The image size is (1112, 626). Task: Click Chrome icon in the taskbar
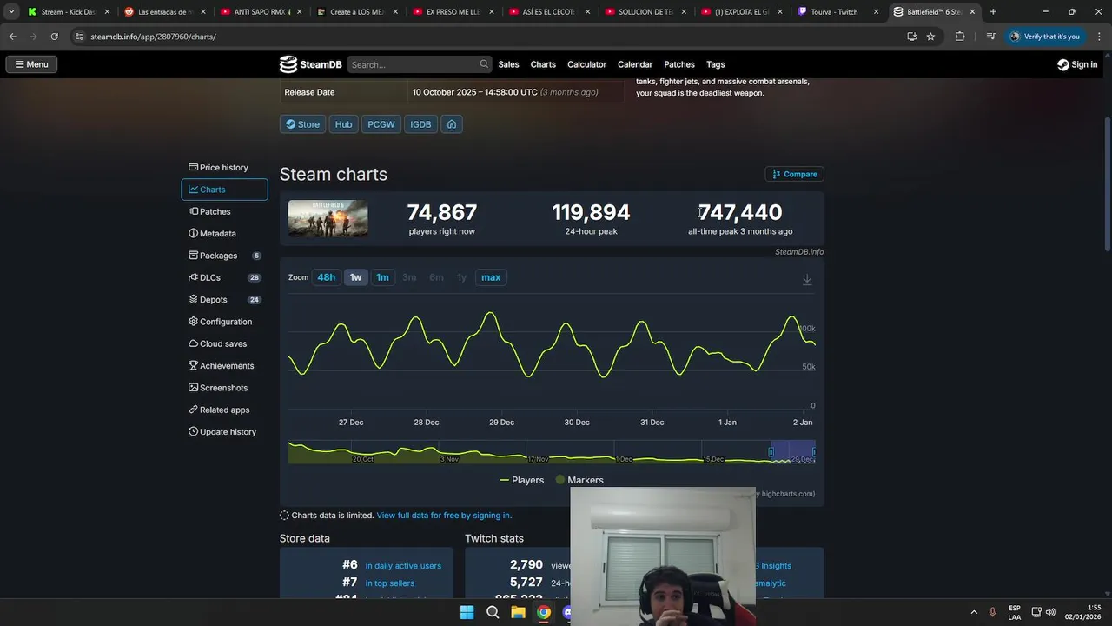(x=543, y=612)
